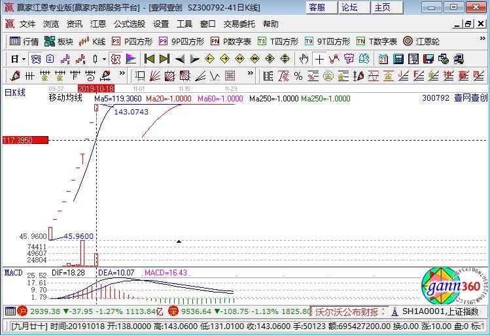490x335 pixels.
Task: Click yellow diamond left-arrow icon
Action: (x=209, y=59)
